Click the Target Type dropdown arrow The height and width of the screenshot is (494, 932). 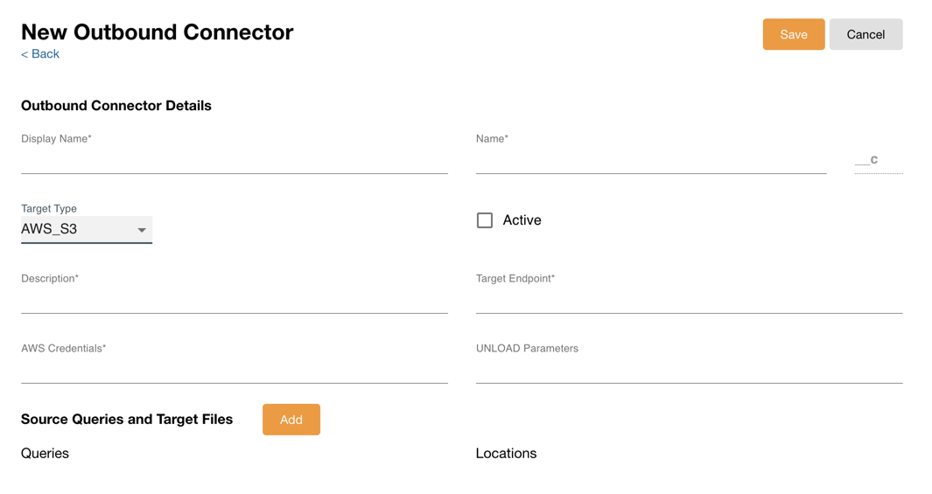(x=142, y=230)
